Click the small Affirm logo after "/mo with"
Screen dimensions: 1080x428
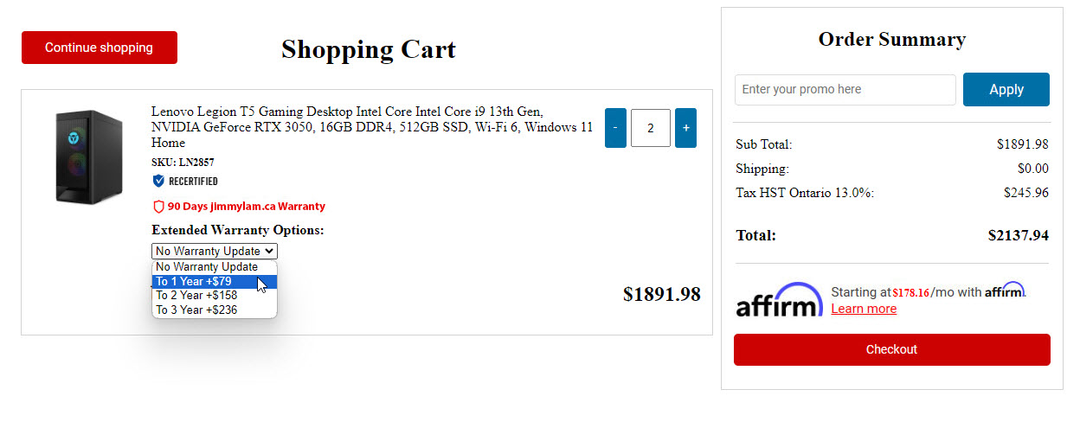1005,291
